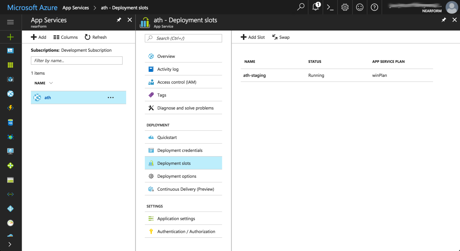Open Deployment options menu item

[x=183, y=176]
